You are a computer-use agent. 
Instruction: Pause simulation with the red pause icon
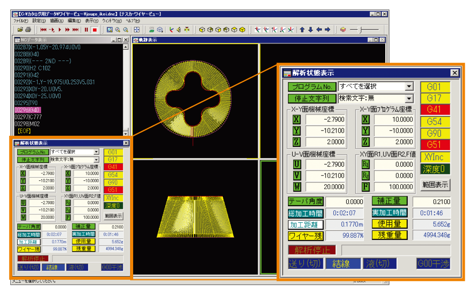click(86, 29)
